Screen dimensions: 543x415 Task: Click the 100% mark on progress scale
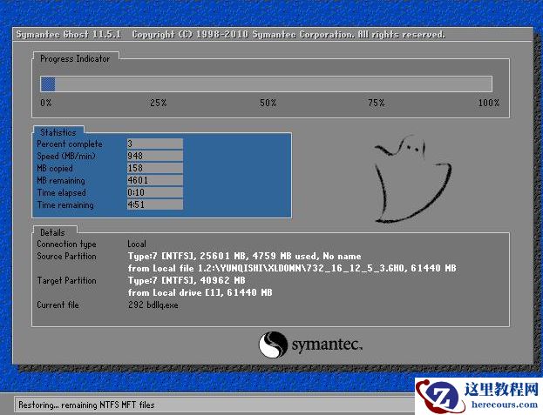click(x=488, y=103)
